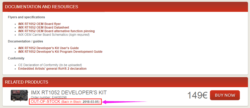250x108 pixels.
Task: Open iMX RT1052 OEM Board Datasheet
Action: tap(44, 28)
